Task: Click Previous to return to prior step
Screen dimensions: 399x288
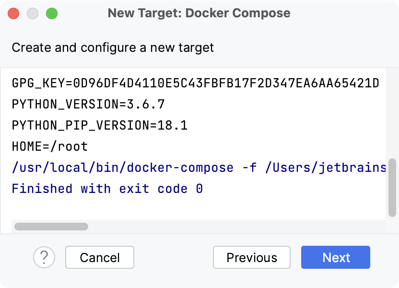Action: [x=251, y=257]
